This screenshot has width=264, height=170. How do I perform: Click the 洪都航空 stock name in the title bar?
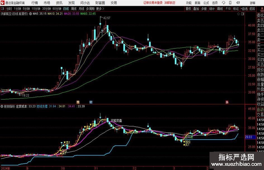click(x=170, y=3)
